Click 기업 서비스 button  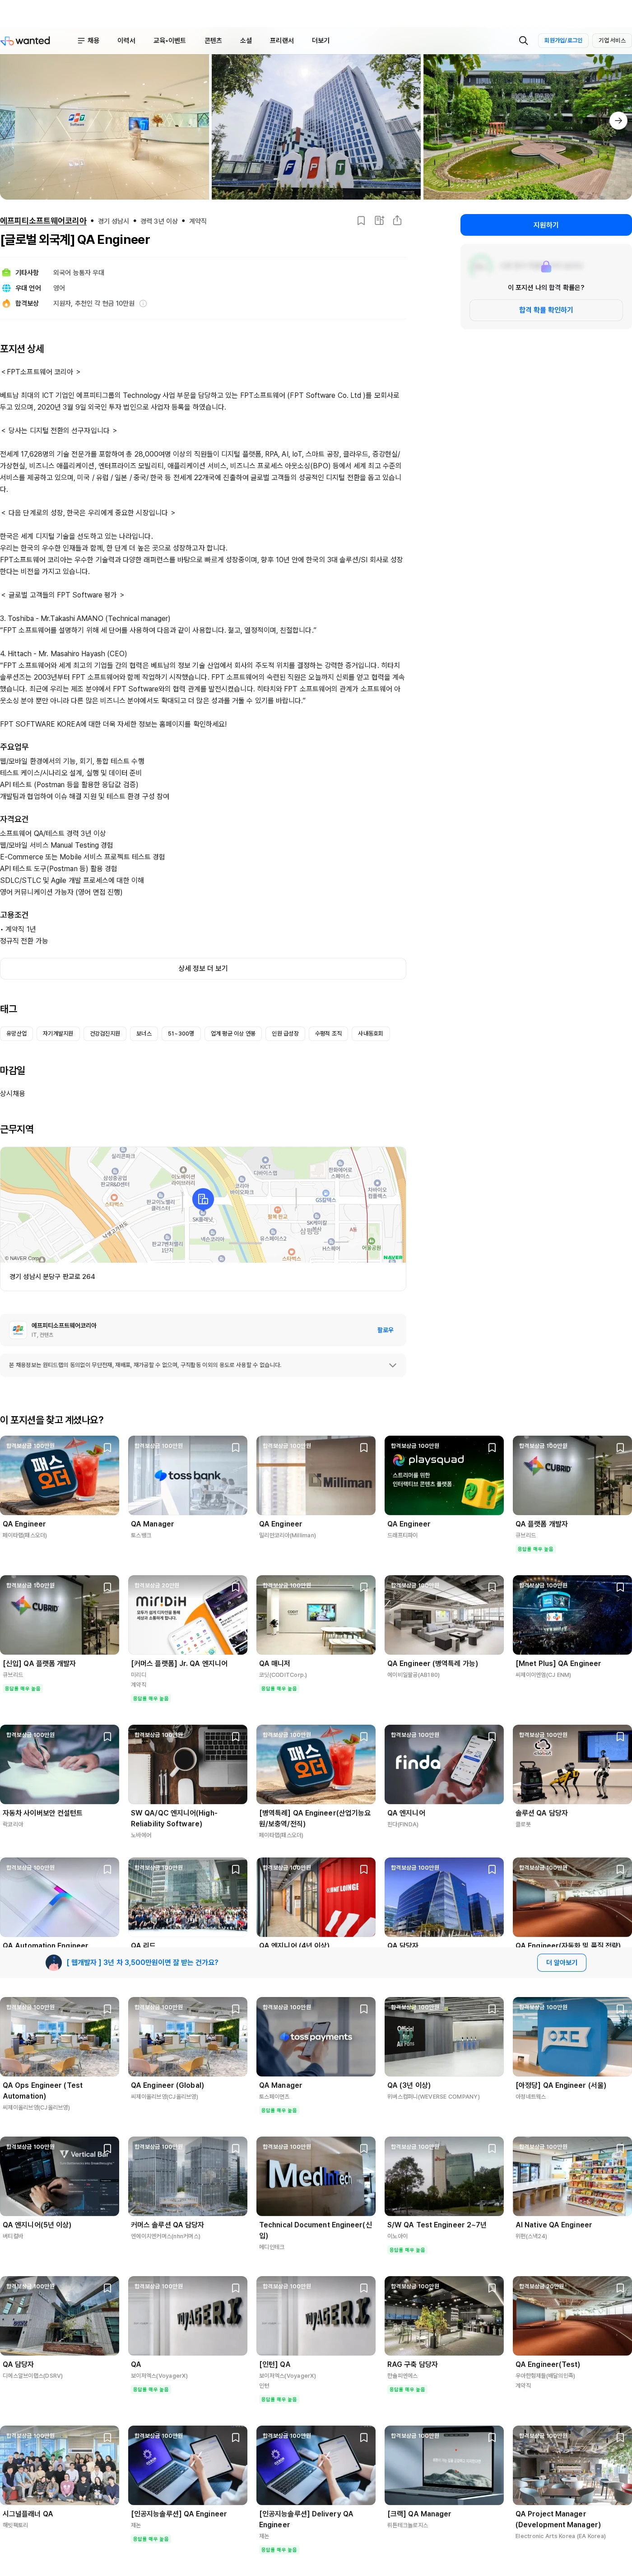coord(612,41)
